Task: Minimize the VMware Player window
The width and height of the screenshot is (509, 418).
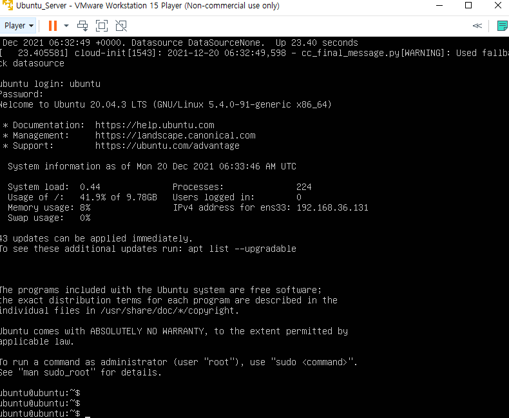Action: point(439,6)
